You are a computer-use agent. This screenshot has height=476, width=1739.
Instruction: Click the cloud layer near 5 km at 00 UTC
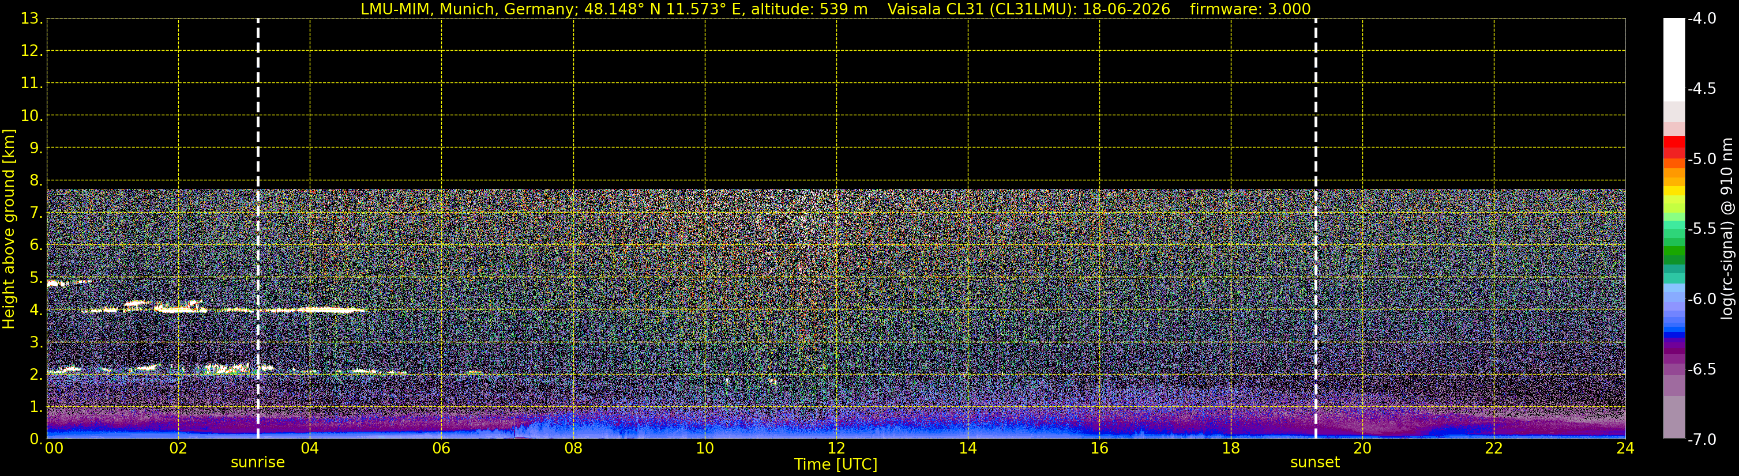click(67, 283)
